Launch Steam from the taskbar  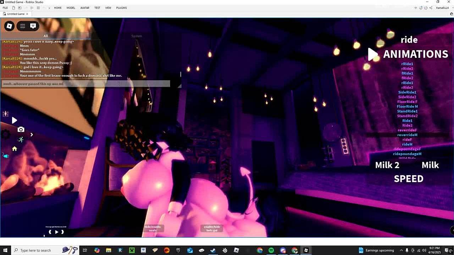[213, 250]
